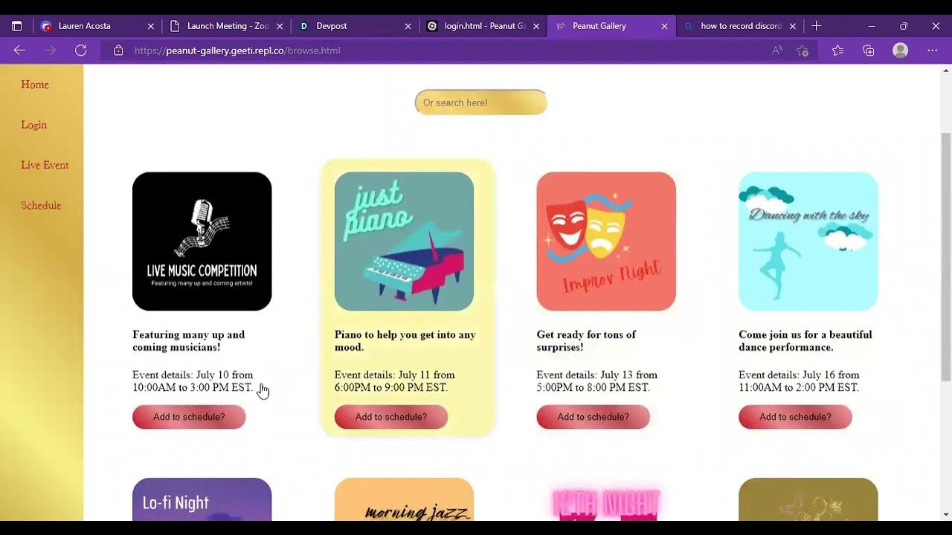
Task: Add Improv Night to schedule
Action: click(x=593, y=417)
